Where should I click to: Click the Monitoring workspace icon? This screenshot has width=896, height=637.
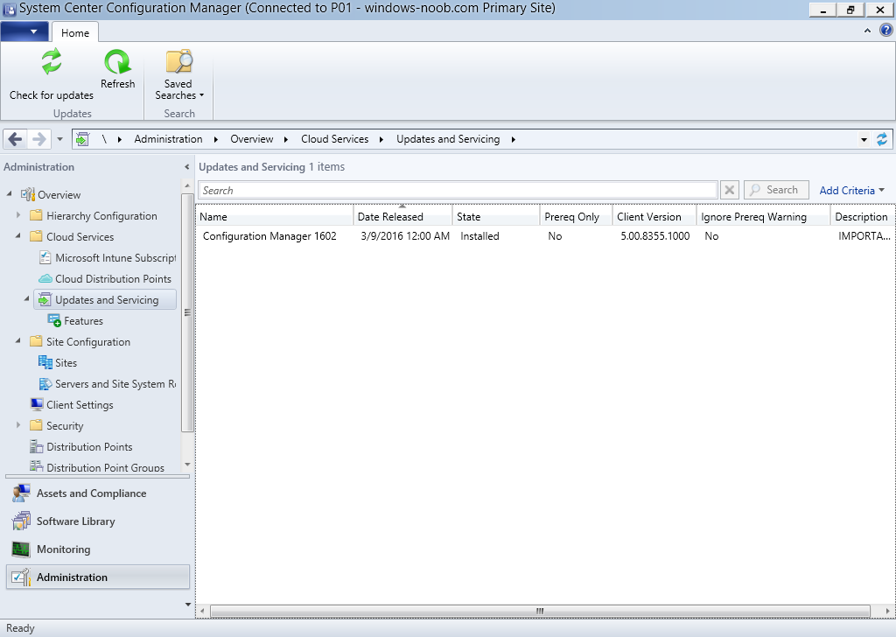(x=21, y=549)
